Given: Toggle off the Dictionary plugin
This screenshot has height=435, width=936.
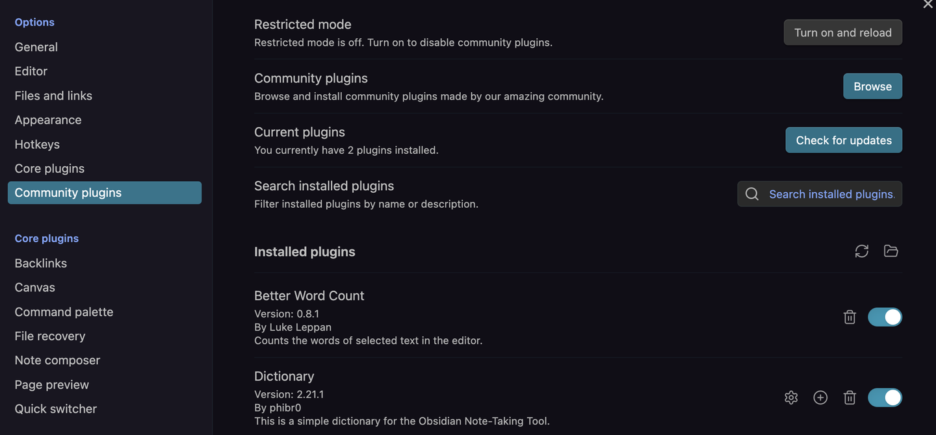Looking at the screenshot, I should click(x=885, y=397).
